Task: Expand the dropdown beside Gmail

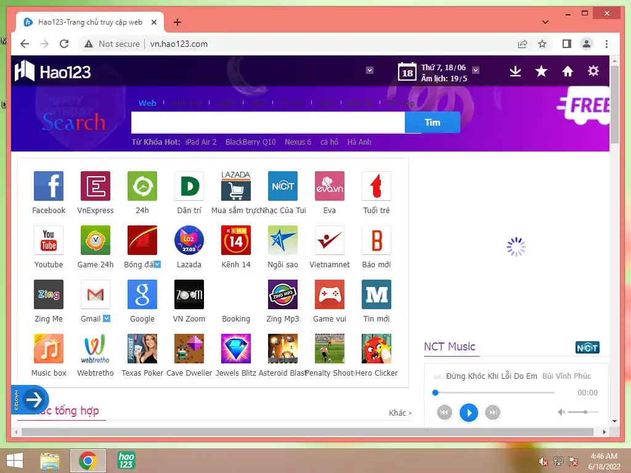Action: (x=106, y=318)
